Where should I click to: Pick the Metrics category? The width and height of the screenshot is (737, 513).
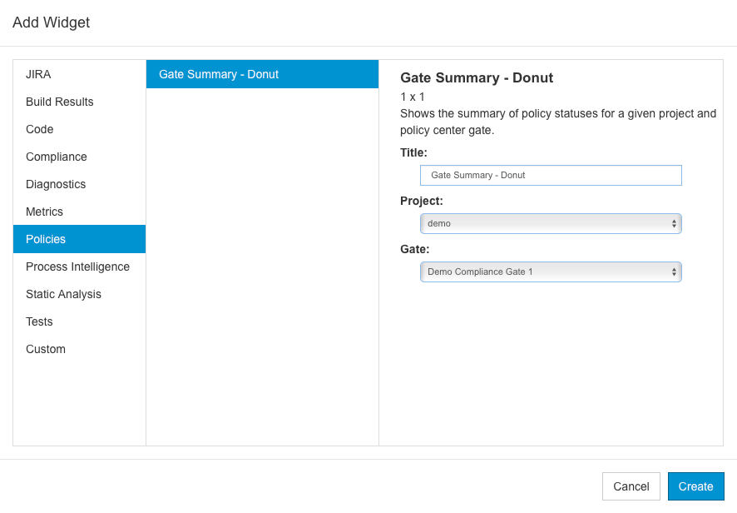point(79,212)
